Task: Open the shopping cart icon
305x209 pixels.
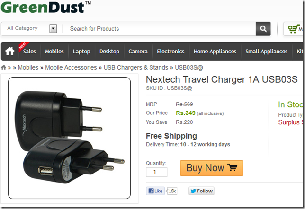Action: pos(294,29)
